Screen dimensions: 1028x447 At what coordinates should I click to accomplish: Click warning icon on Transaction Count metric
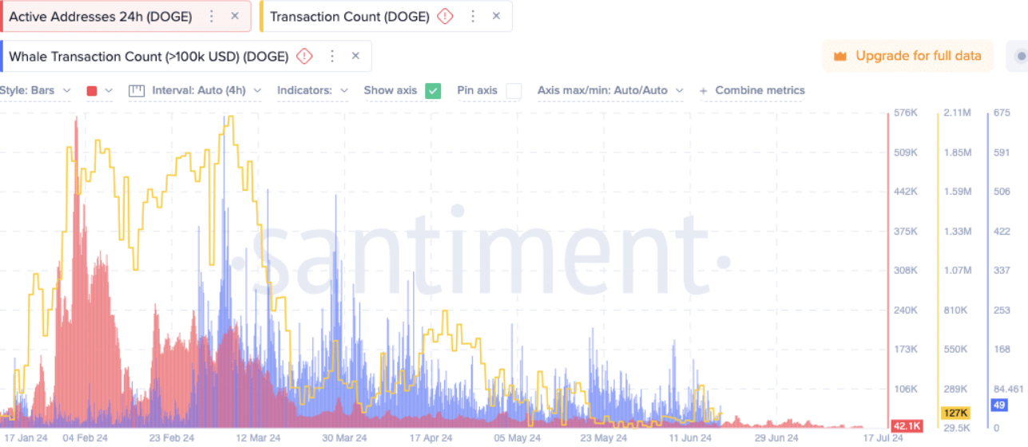click(446, 16)
